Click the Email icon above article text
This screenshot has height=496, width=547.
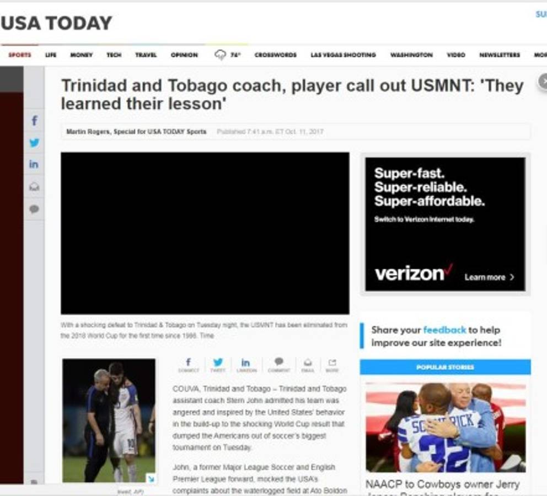(308, 365)
